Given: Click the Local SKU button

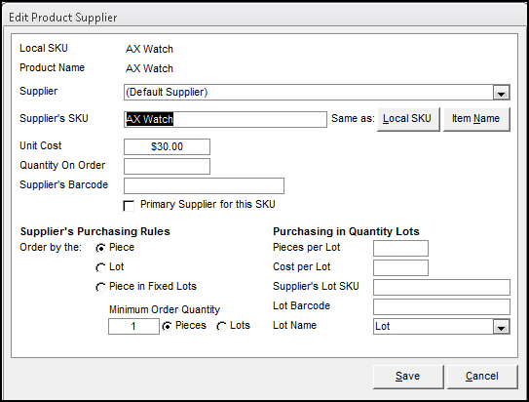Looking at the screenshot, I should (x=408, y=119).
